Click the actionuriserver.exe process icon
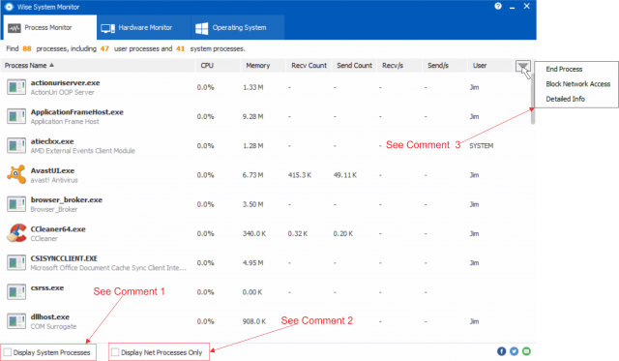619x361 pixels. click(16, 87)
